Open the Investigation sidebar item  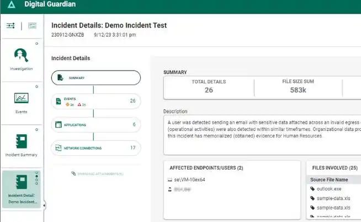click(x=21, y=60)
